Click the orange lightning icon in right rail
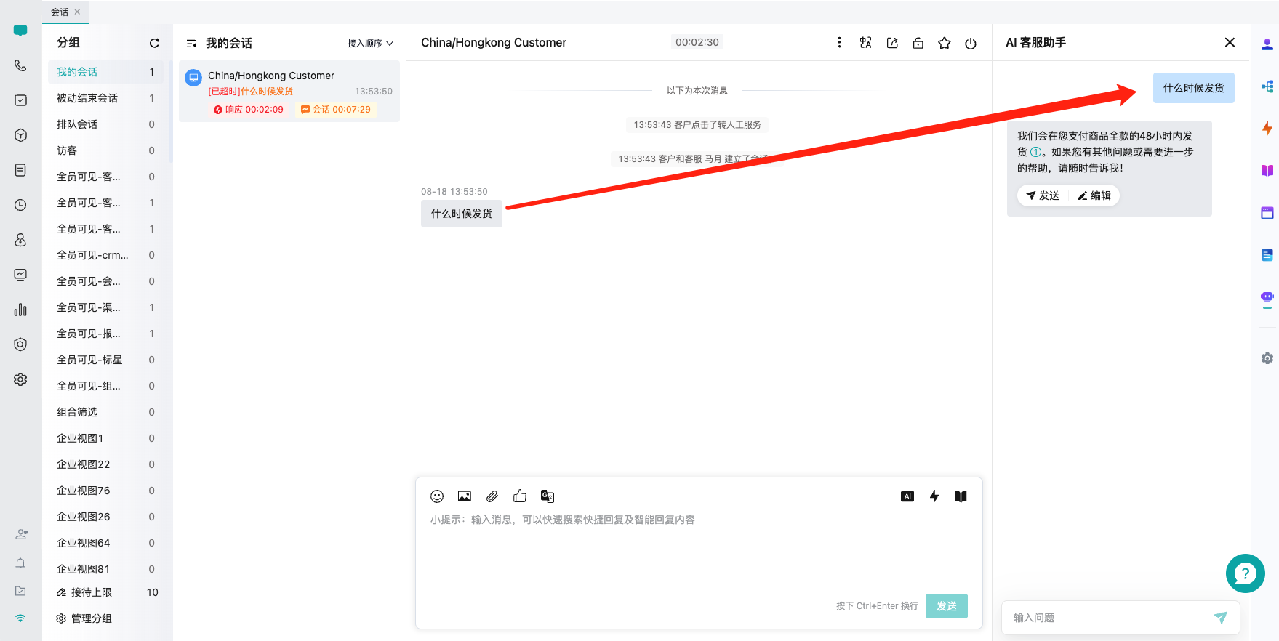This screenshot has height=641, width=1279. click(x=1267, y=129)
